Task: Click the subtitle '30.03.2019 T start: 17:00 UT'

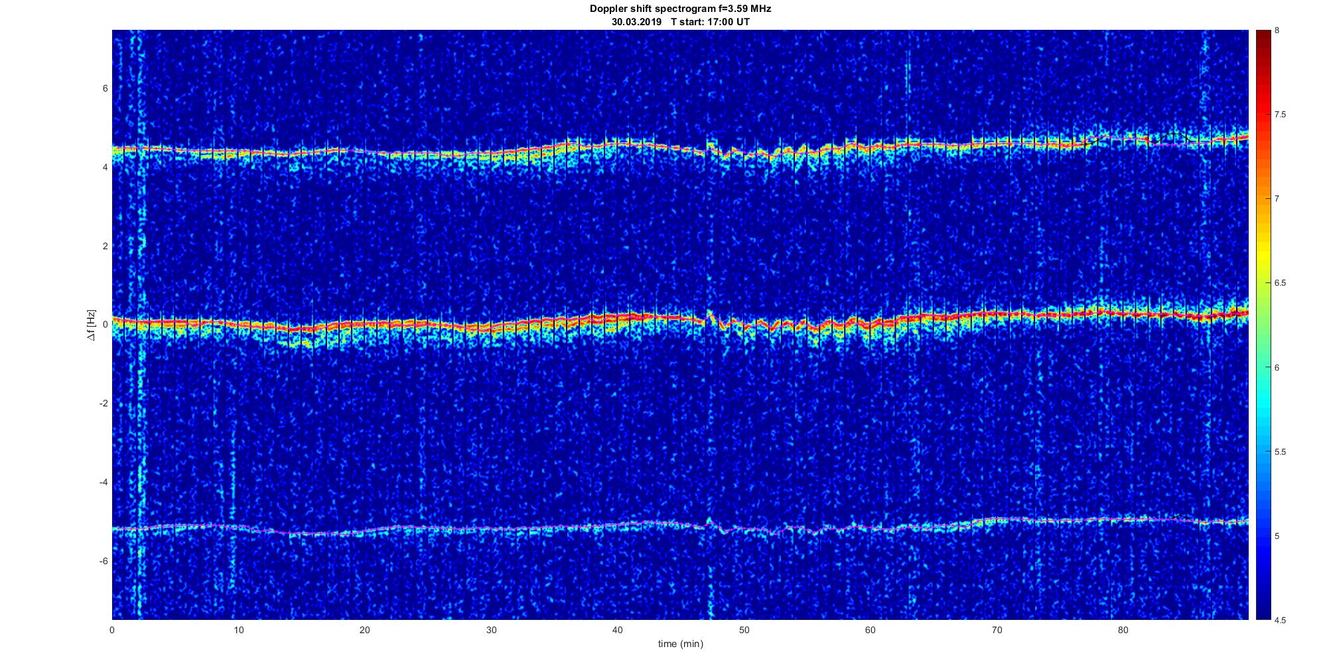Action: (681, 22)
